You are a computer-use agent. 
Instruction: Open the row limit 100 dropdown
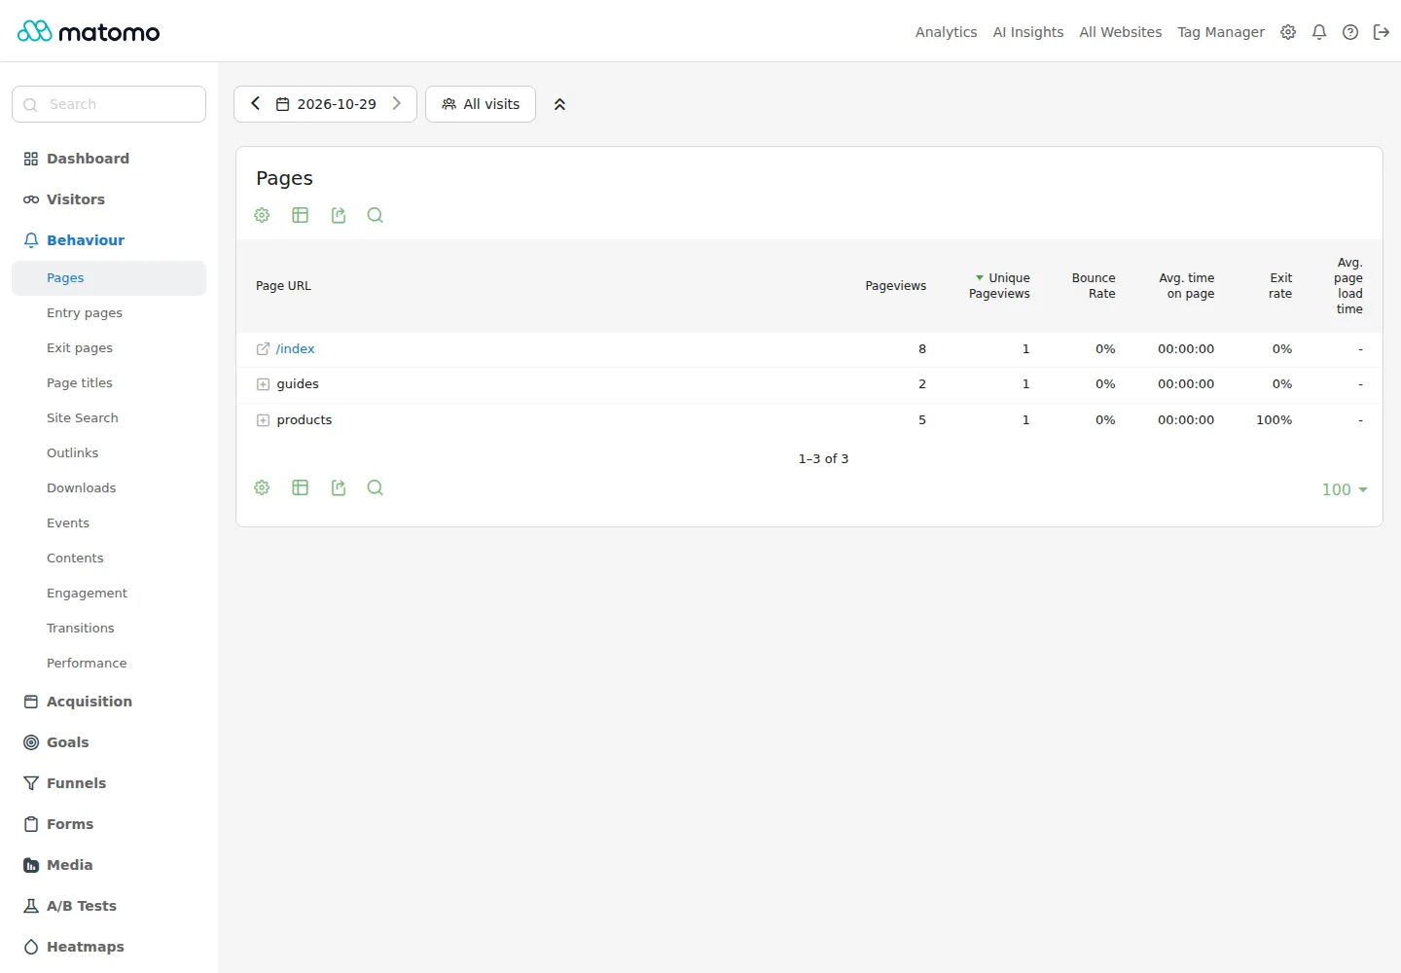tap(1345, 489)
